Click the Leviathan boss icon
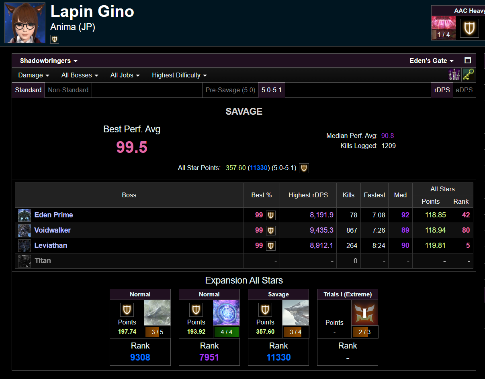Viewport: 485px width, 379px height. (25, 245)
